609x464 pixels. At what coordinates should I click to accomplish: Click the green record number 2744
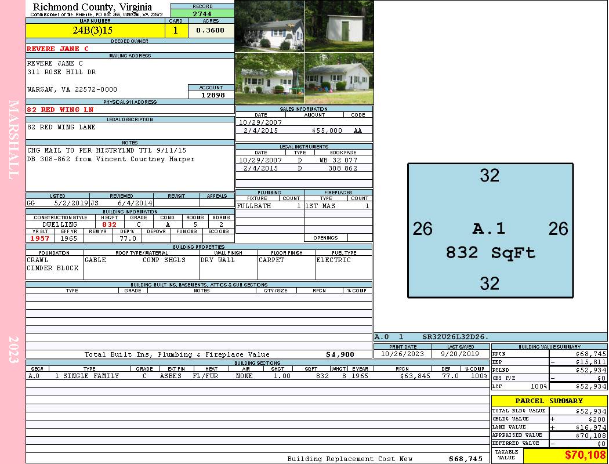coord(202,13)
